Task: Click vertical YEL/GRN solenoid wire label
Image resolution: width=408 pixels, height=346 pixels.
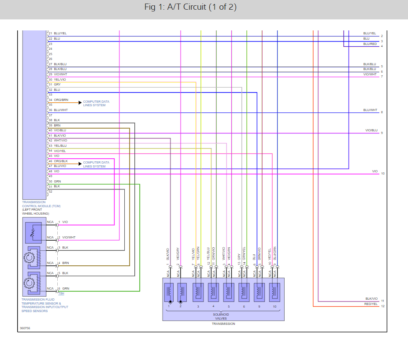Action: coord(198,253)
